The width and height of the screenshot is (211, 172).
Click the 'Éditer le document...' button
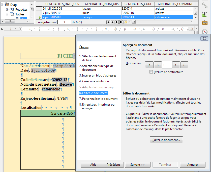166,140
